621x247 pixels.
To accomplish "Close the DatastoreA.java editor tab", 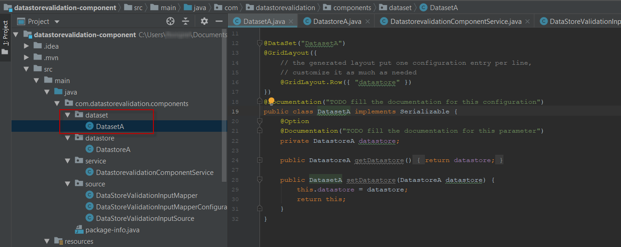I will coord(367,22).
